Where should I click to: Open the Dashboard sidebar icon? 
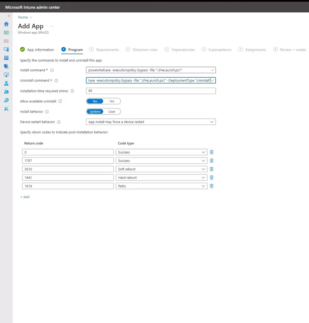click(6, 32)
